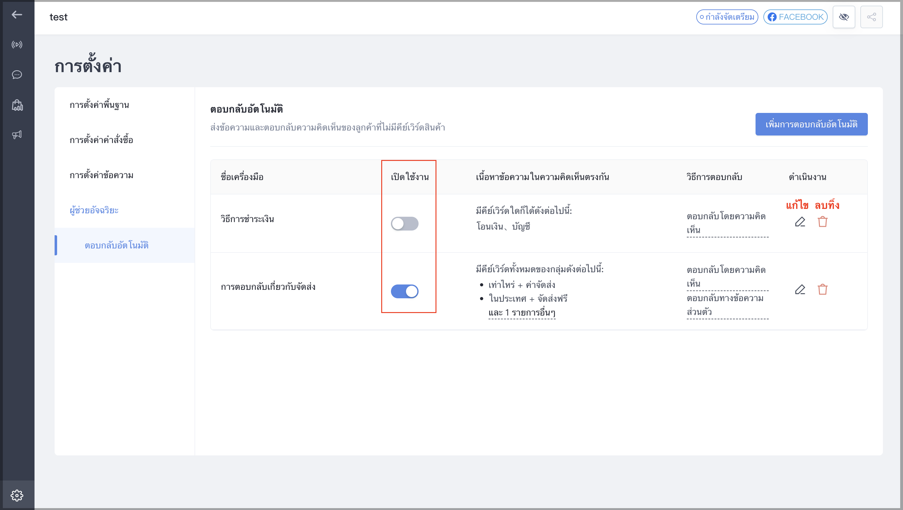This screenshot has height=510, width=903.
Task: Toggle visibility with crossed-eye icon
Action: (844, 17)
